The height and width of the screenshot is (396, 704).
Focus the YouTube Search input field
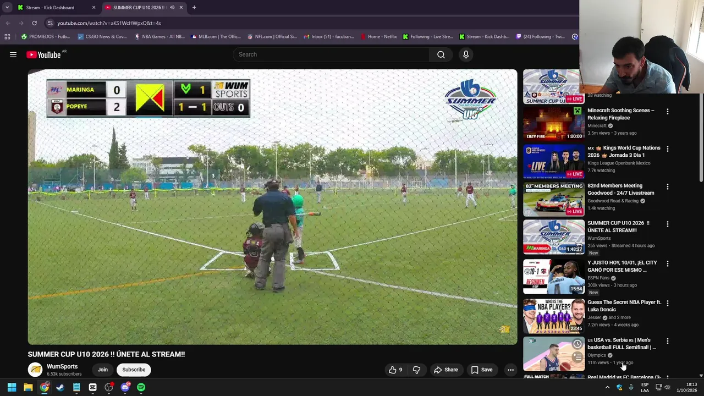(331, 54)
